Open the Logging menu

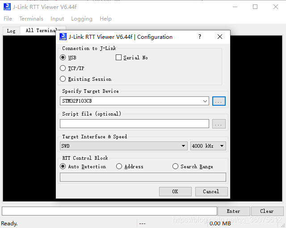pyautogui.click(x=82, y=19)
